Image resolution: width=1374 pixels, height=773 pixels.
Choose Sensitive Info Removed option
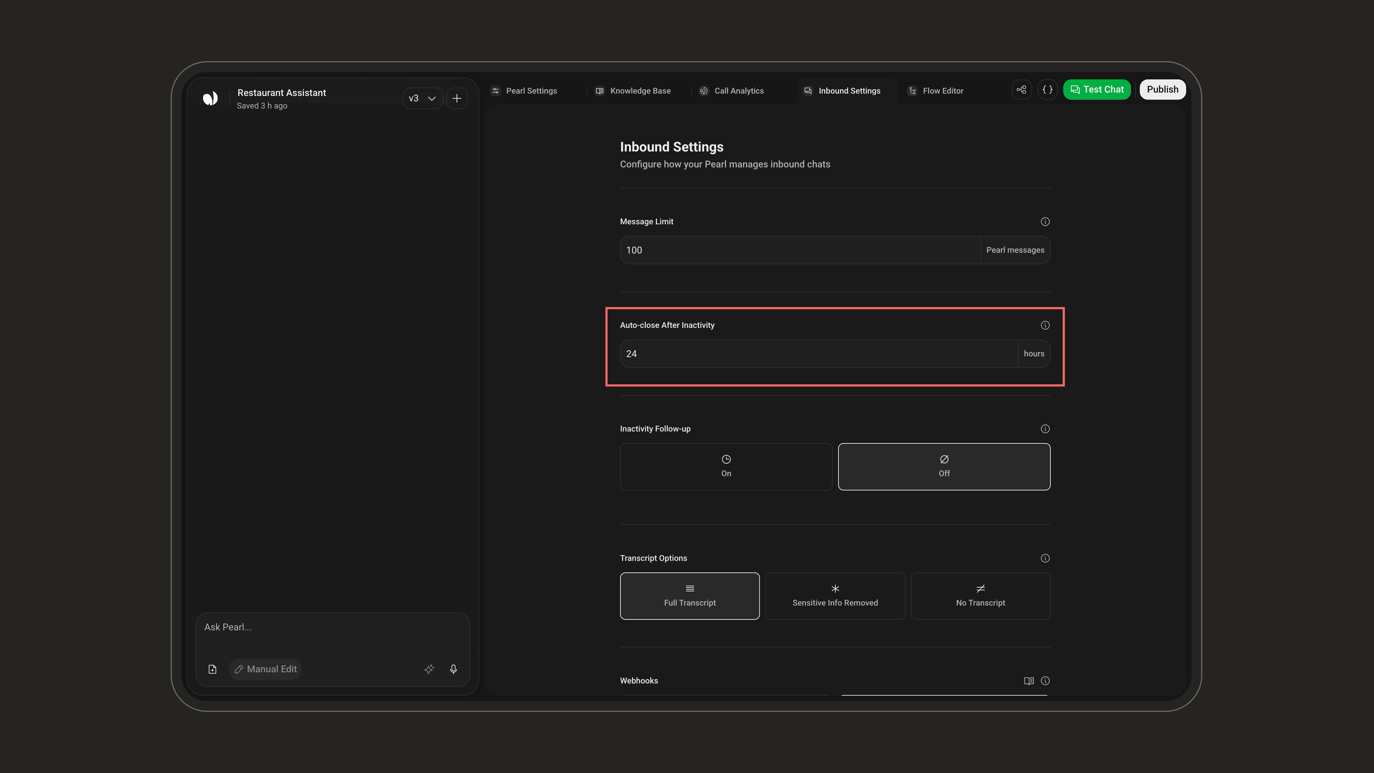(835, 596)
